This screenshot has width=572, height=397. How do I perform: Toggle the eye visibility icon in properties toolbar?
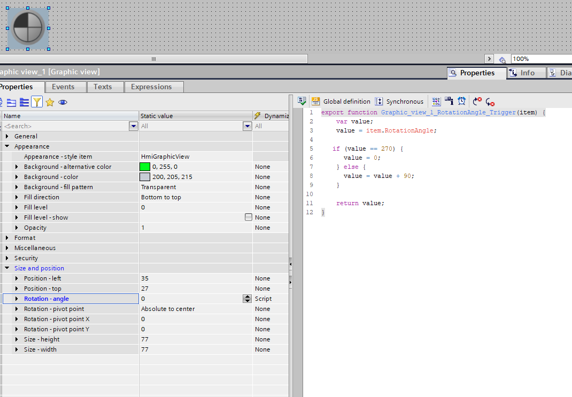pos(63,102)
